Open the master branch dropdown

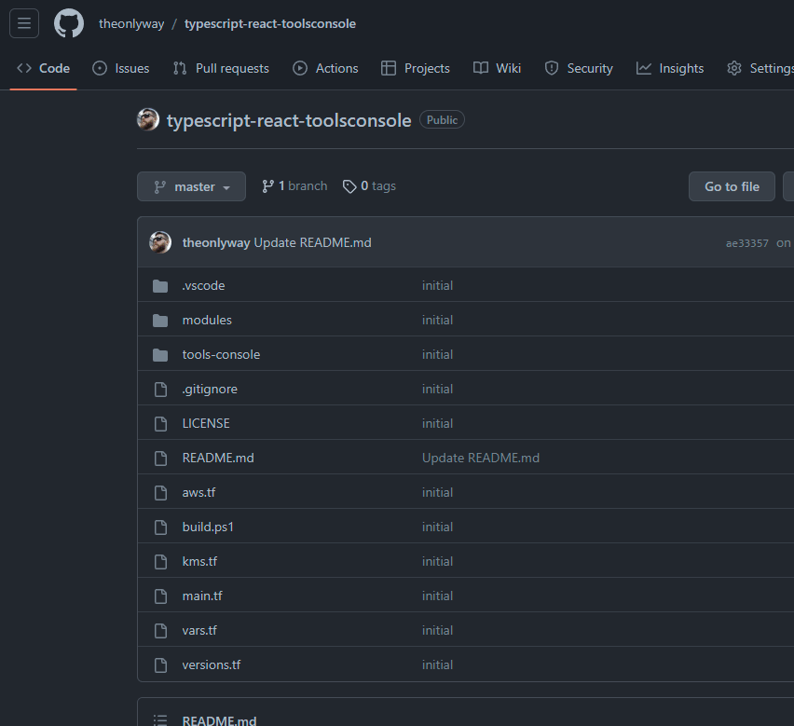[191, 186]
